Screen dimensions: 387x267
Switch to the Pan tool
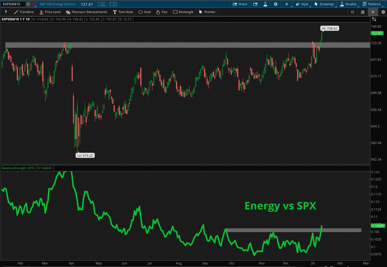pyautogui.click(x=162, y=12)
